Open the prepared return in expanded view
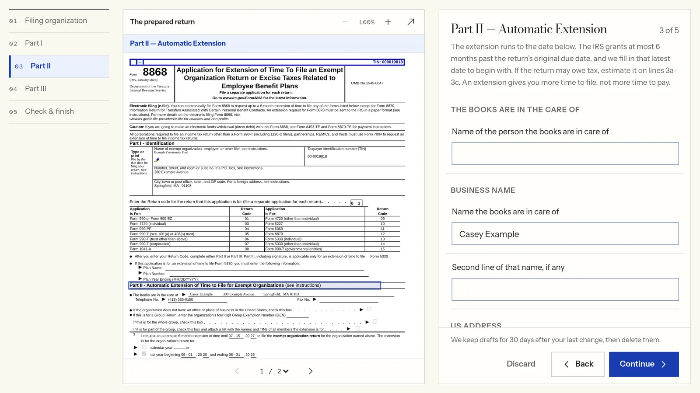The width and height of the screenshot is (700, 393). tap(411, 22)
